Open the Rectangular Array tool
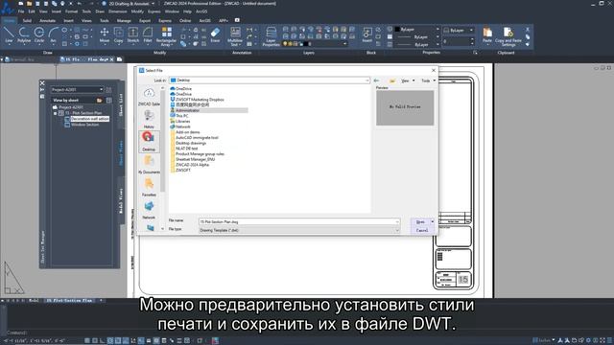Screen dimensions: 614x345 [x=166, y=36]
